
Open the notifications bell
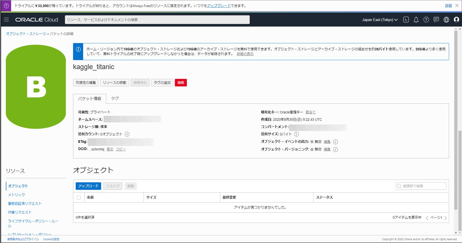coord(416,20)
